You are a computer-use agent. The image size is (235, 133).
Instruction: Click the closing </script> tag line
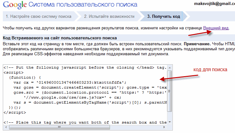[15, 112]
